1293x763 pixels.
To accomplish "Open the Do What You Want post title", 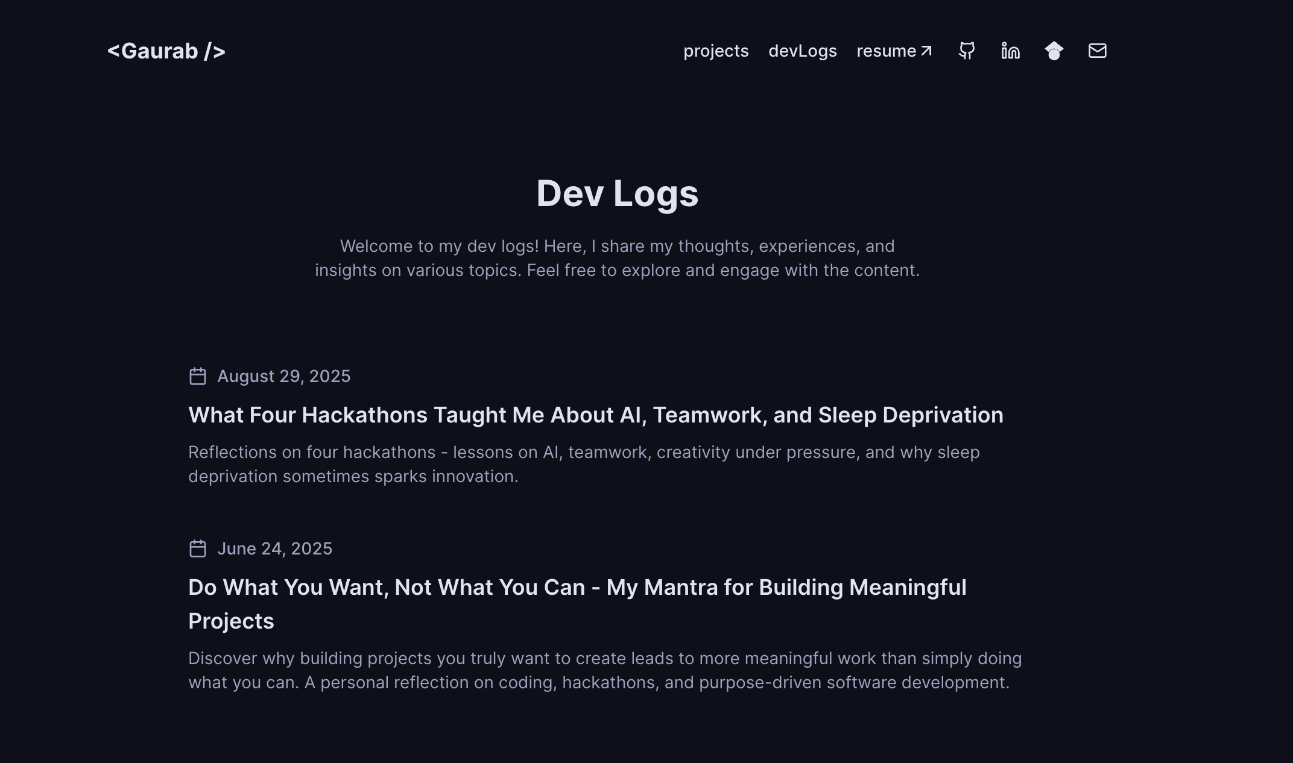I will 577,604.
